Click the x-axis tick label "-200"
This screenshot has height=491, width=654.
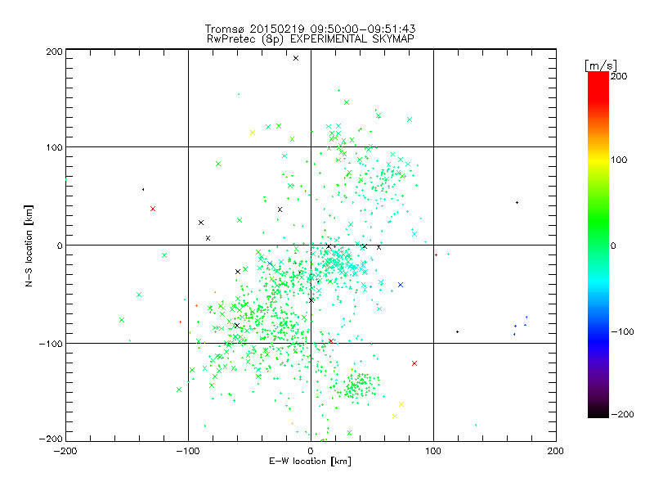click(x=65, y=451)
